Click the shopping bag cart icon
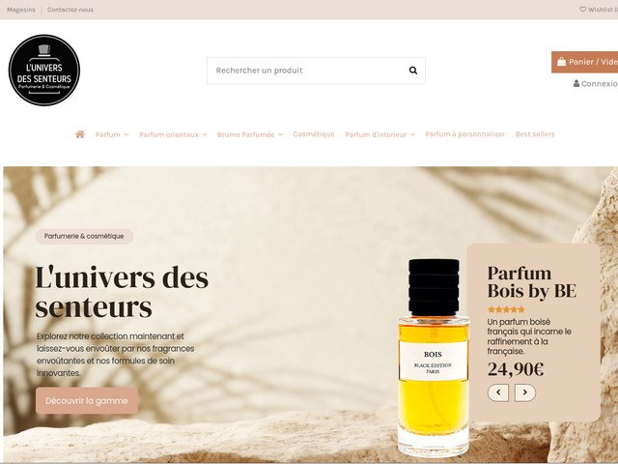The width and height of the screenshot is (618, 464). tap(562, 62)
